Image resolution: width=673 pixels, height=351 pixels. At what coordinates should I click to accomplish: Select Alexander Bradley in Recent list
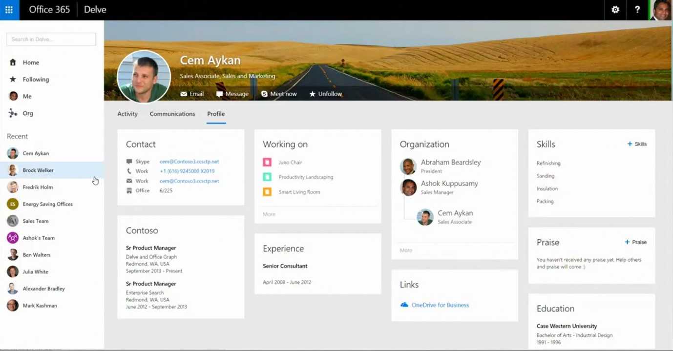point(52,289)
